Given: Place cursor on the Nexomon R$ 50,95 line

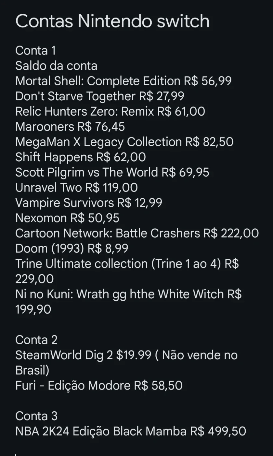Looking at the screenshot, I should [x=67, y=218].
